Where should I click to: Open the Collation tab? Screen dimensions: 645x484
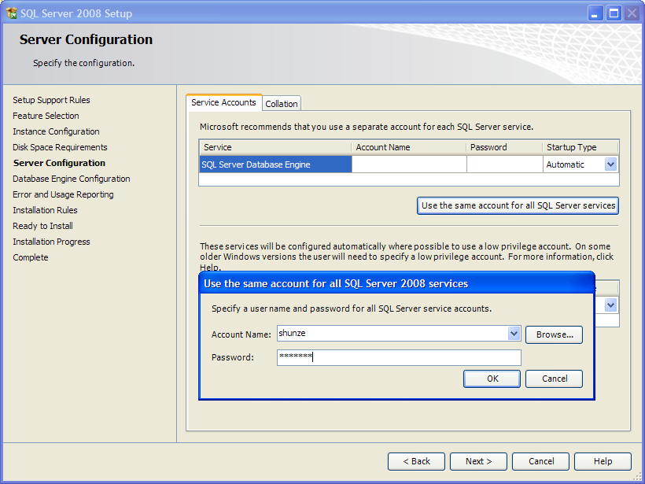[x=282, y=104]
